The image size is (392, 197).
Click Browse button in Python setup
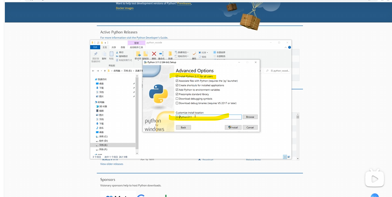point(250,117)
